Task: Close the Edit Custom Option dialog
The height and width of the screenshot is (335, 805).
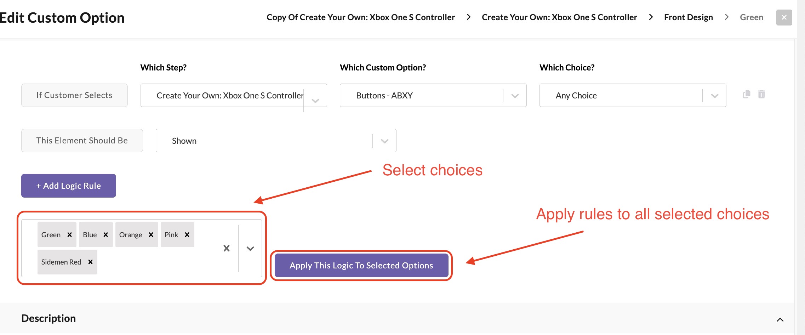Action: 784,17
